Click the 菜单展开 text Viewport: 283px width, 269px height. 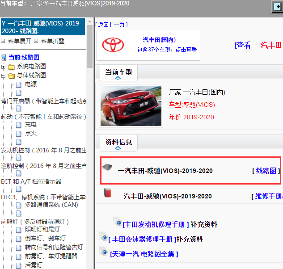tap(20, 41)
